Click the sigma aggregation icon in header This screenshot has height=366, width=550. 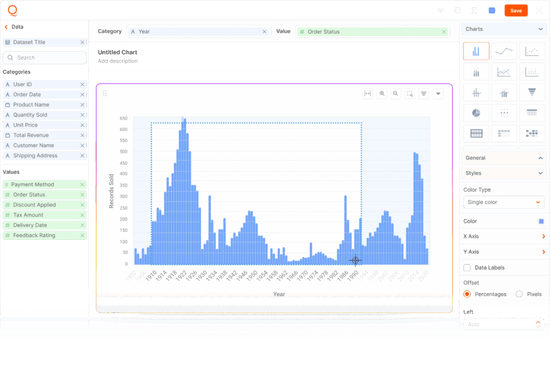[474, 11]
